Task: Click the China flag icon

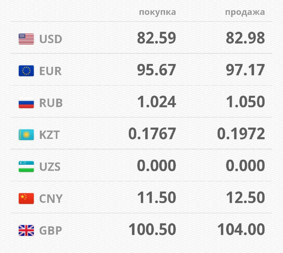Action: pos(26,199)
